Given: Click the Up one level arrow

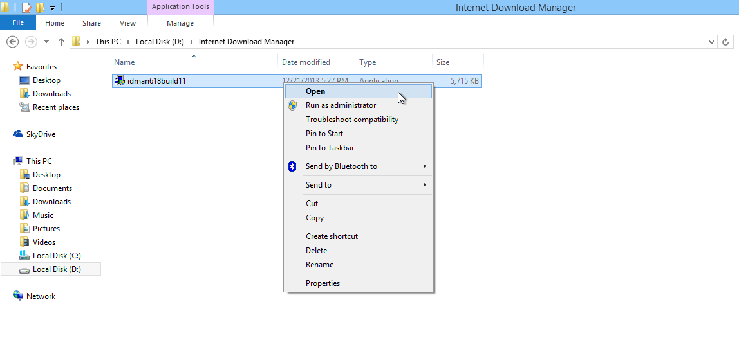Looking at the screenshot, I should coord(61,42).
